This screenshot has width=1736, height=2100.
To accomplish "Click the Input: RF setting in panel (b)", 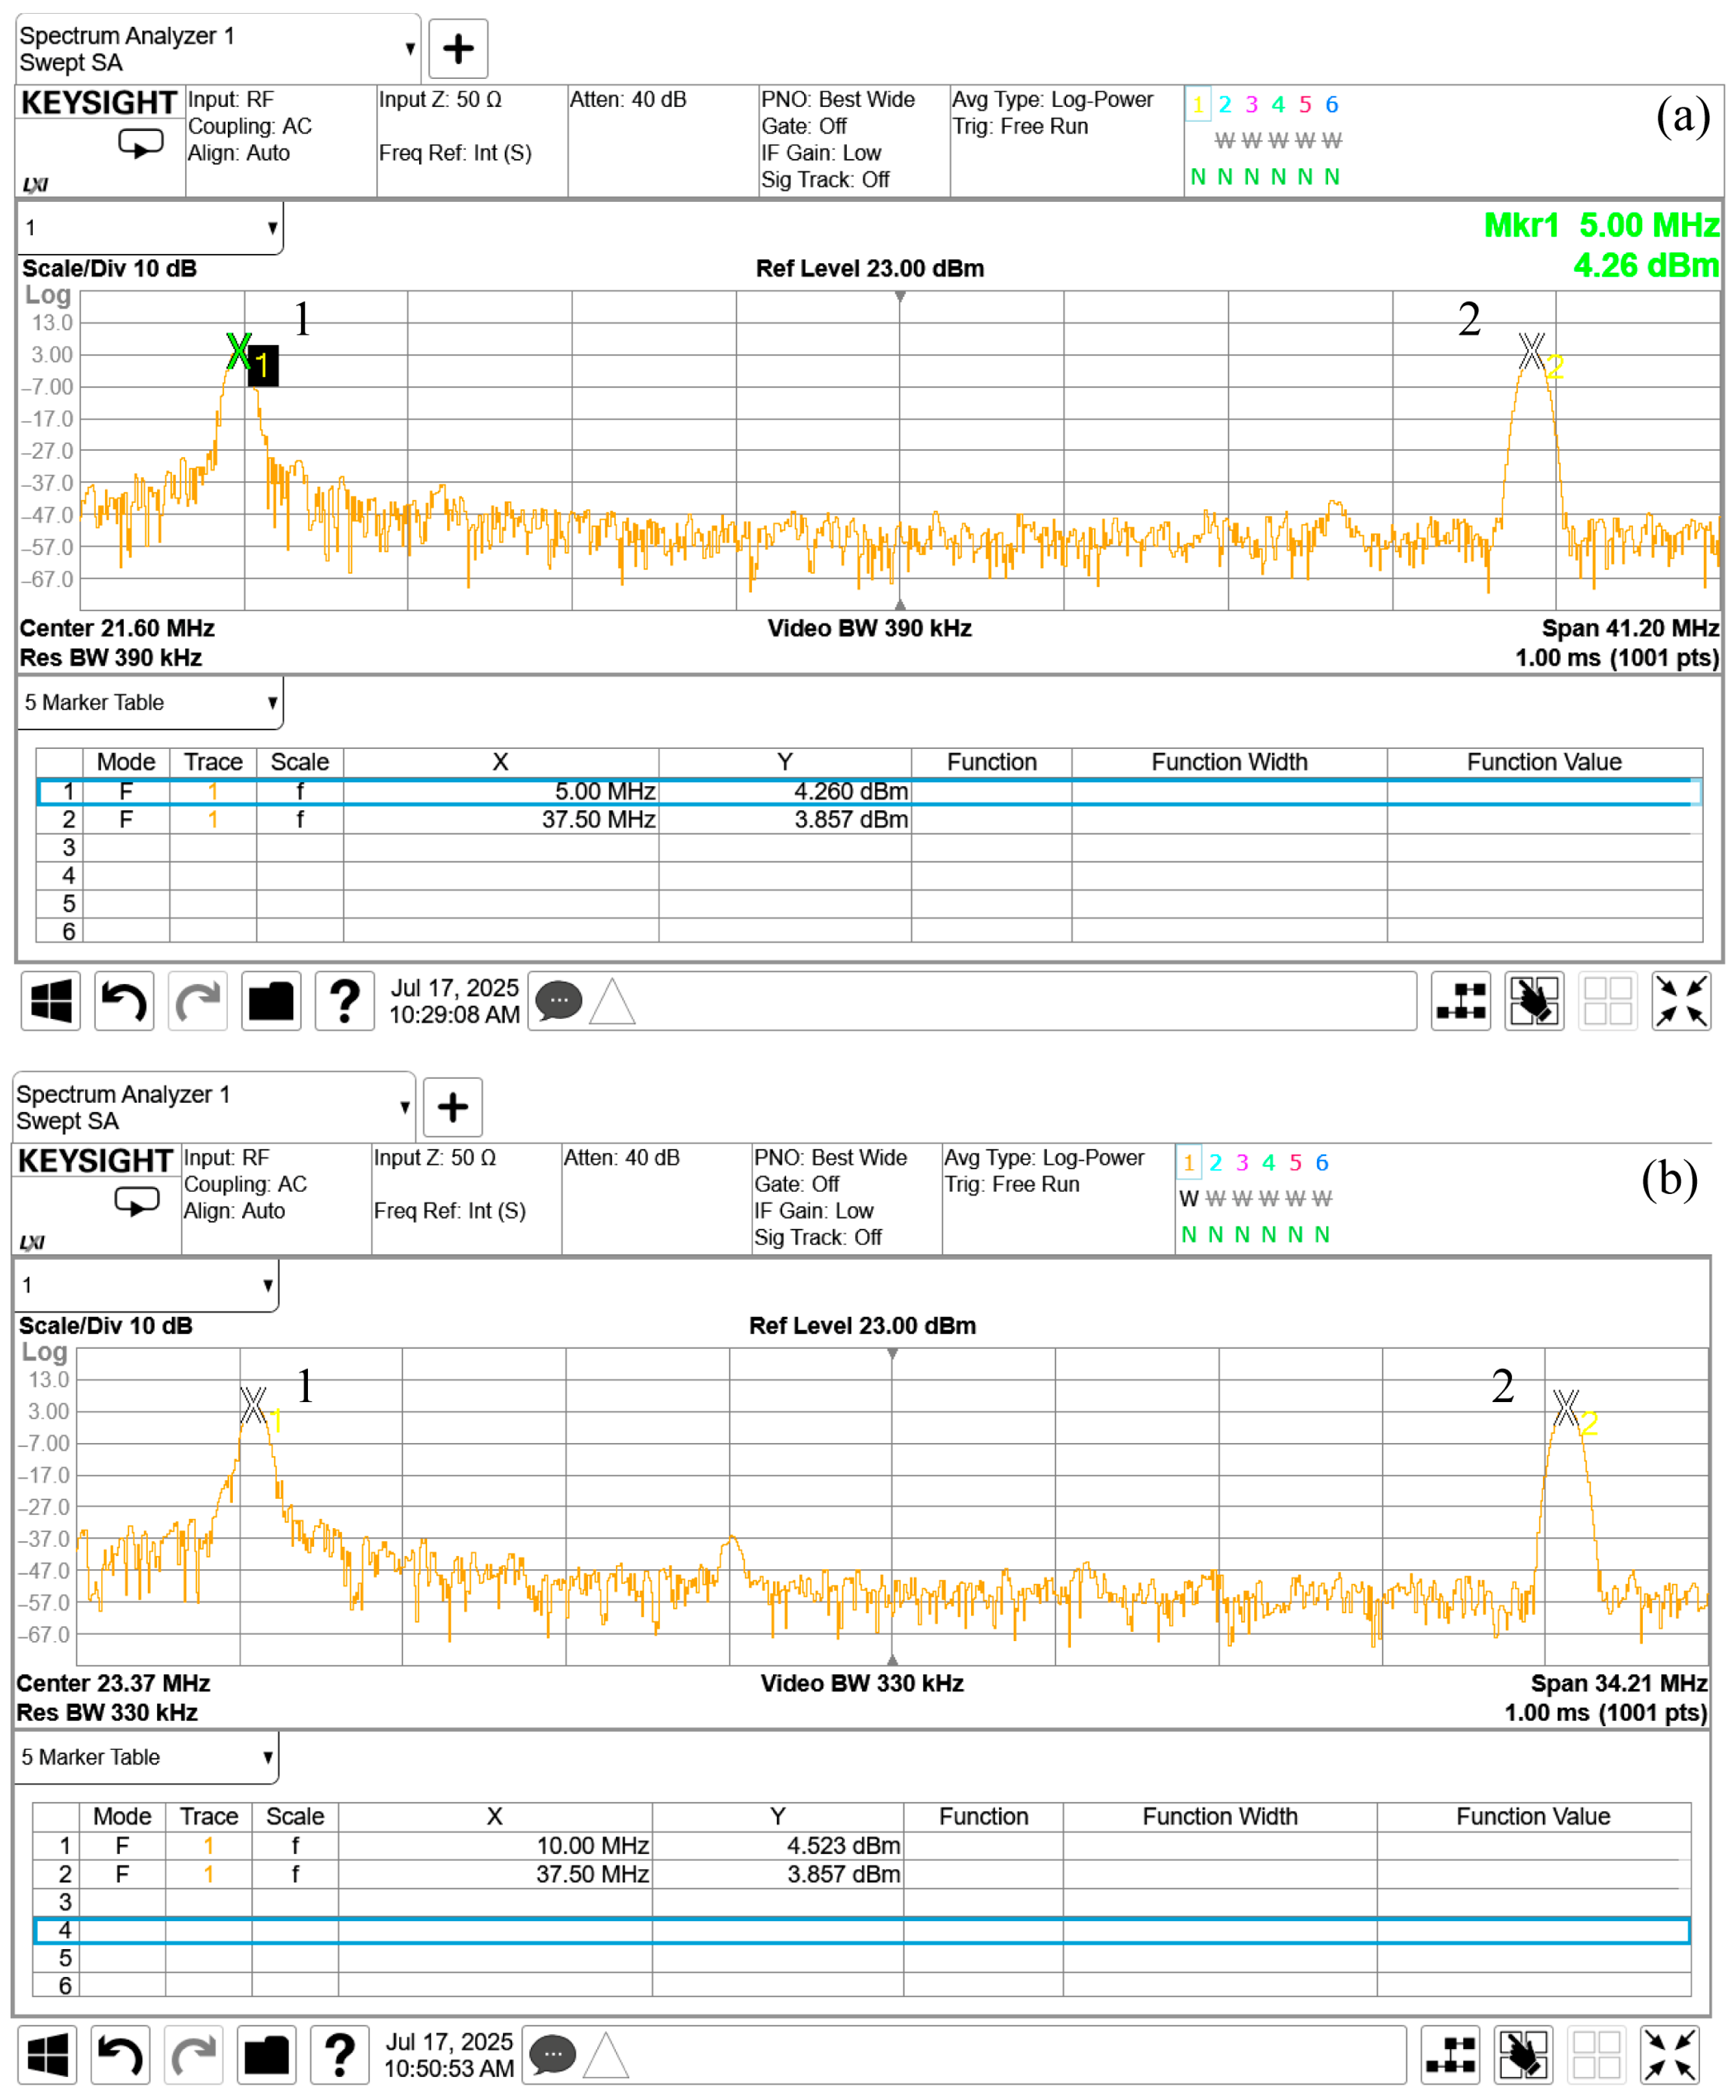I will [227, 1158].
